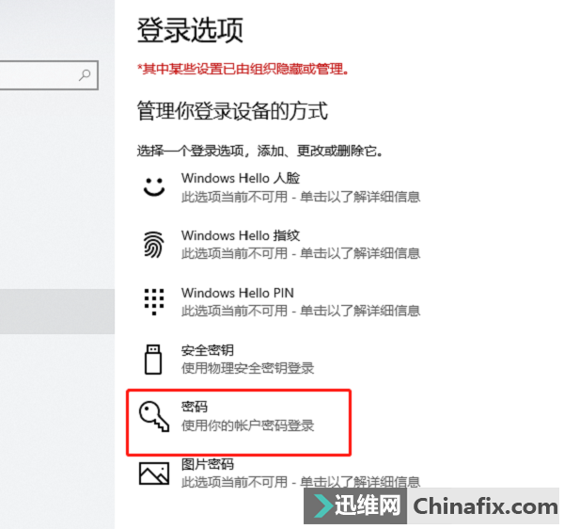
Task: Click 使用你的帐户密码登录 description text
Action: (x=248, y=425)
